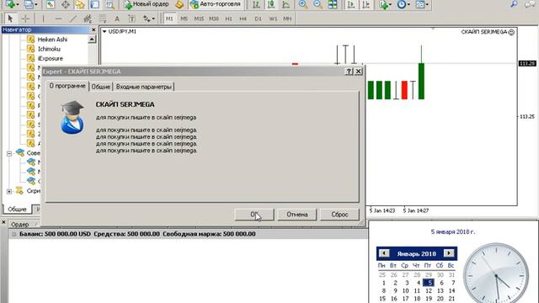The image size is (539, 303).
Task: Click the dialog help question button
Action: pyautogui.click(x=349, y=71)
